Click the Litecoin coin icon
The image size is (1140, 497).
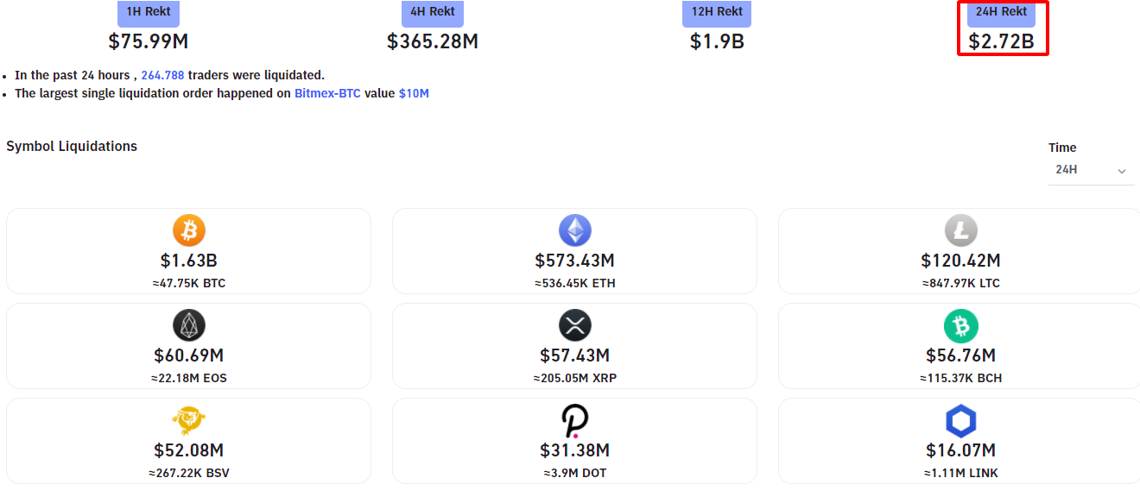click(x=960, y=231)
